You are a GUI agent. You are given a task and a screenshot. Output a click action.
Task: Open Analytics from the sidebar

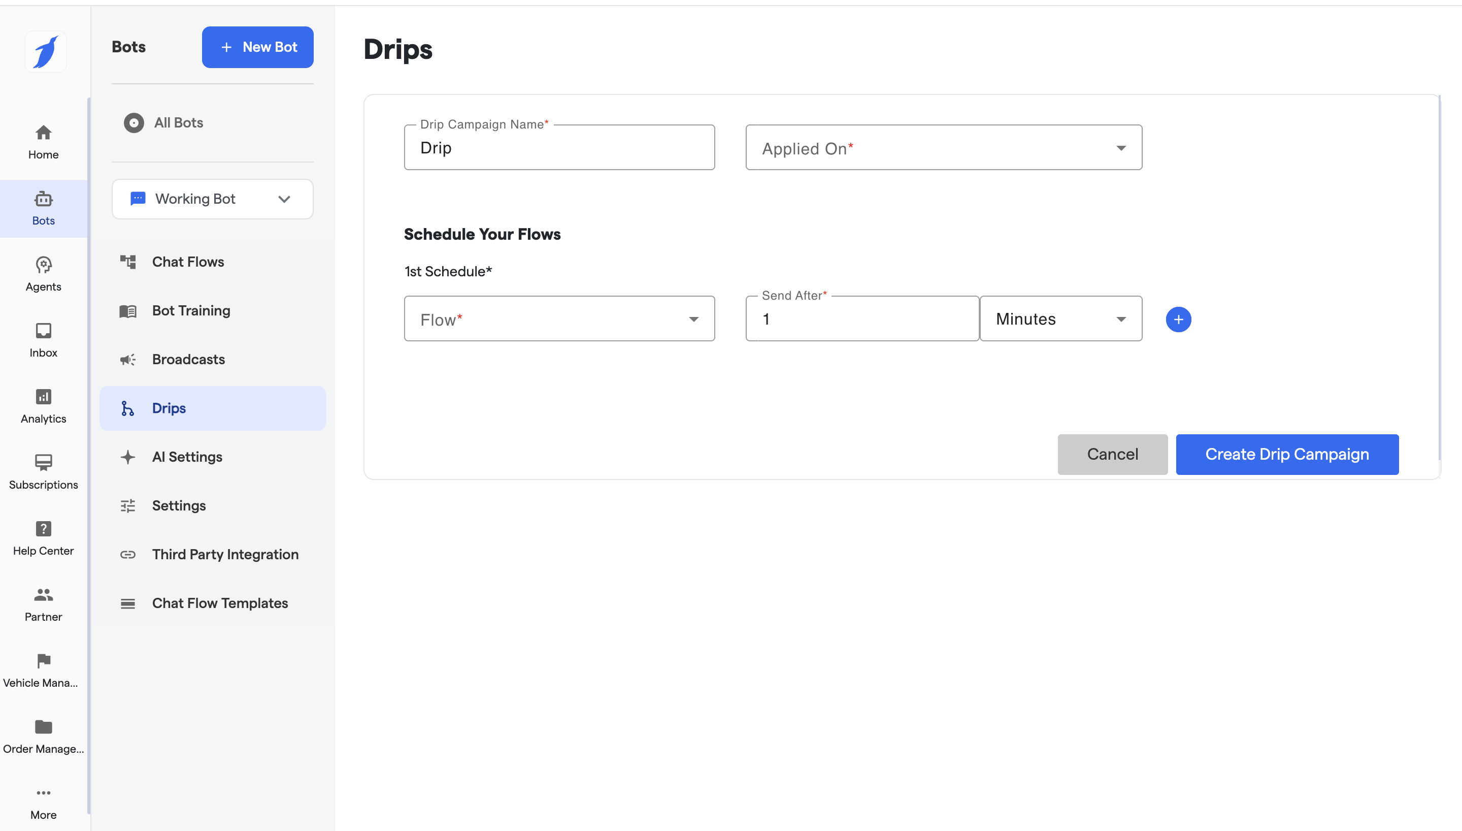click(43, 406)
